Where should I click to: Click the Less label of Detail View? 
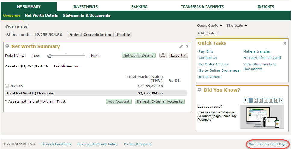coord(36,56)
